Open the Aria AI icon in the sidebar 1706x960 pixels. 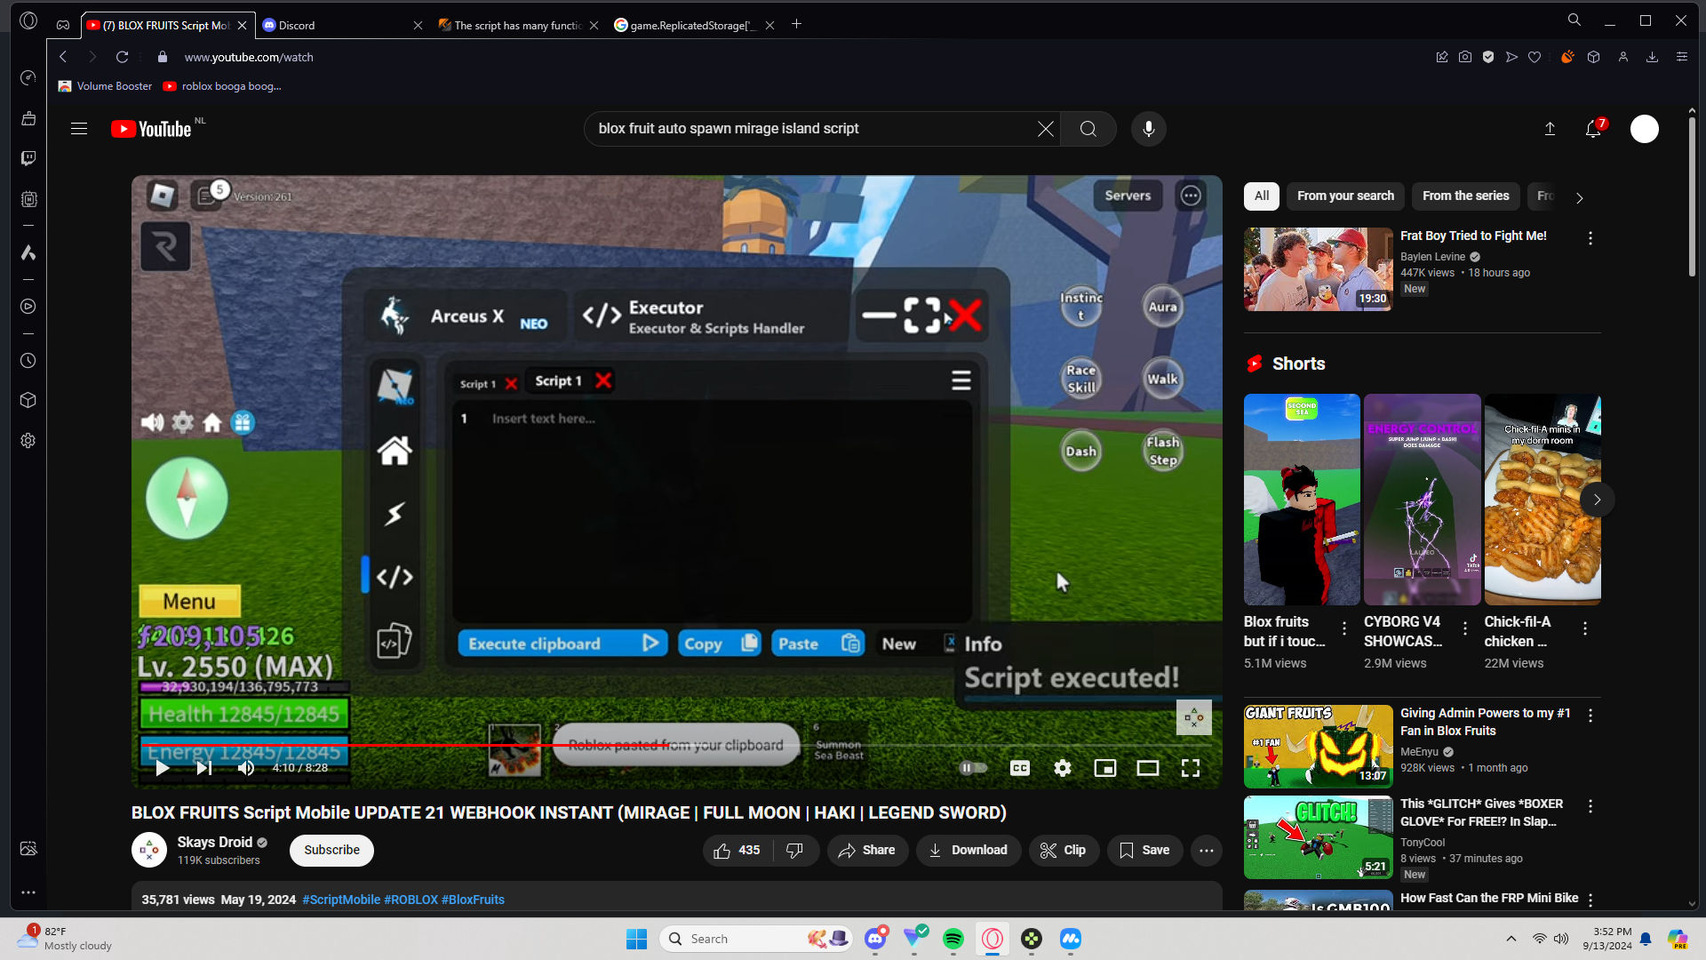pos(28,253)
